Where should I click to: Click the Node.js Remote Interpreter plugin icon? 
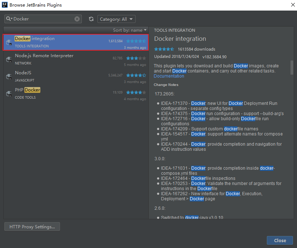[9, 59]
